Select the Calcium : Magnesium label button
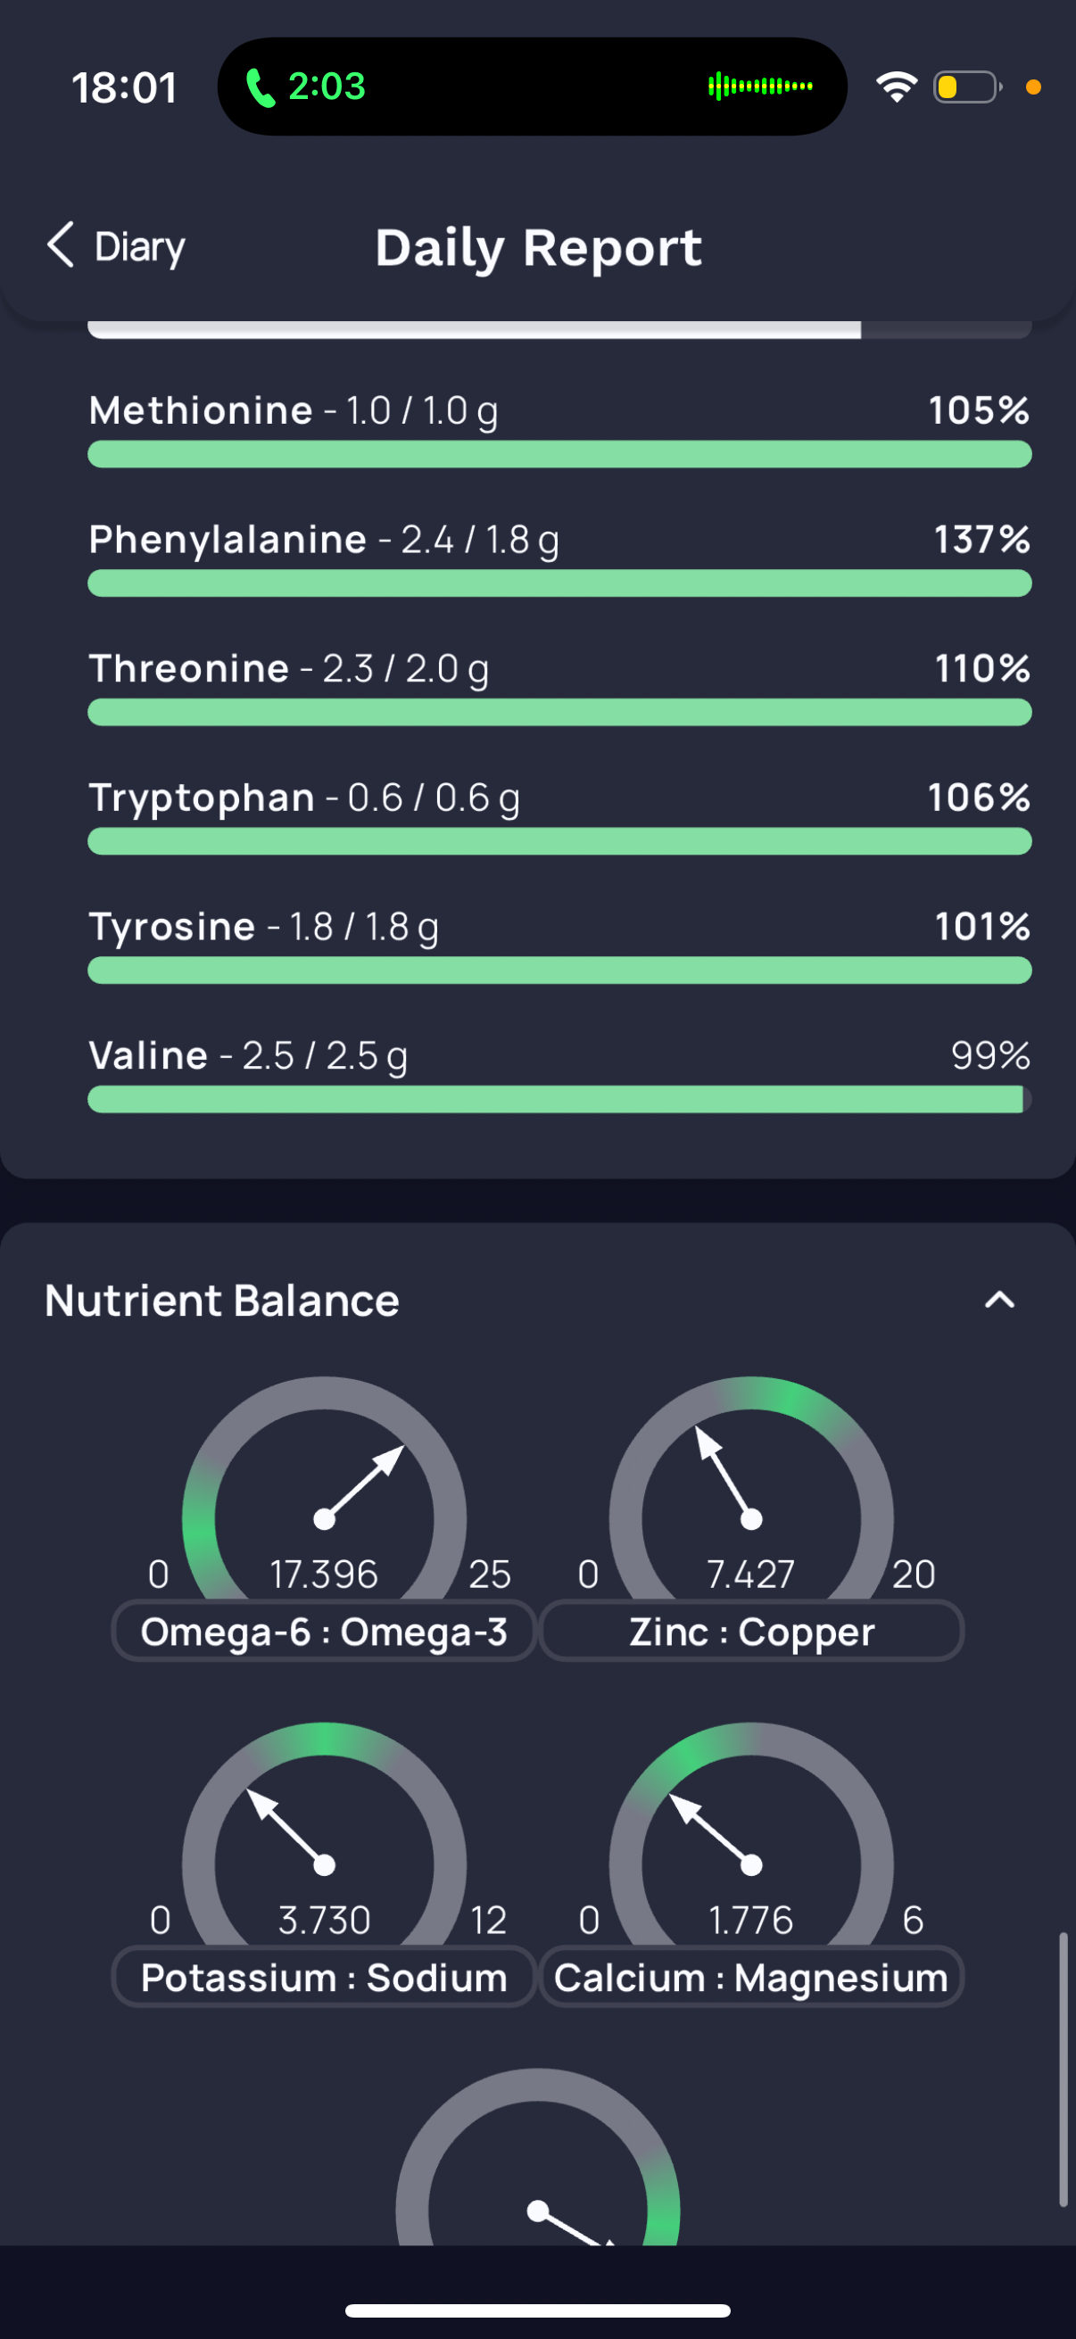Image resolution: width=1076 pixels, height=2339 pixels. point(752,1977)
